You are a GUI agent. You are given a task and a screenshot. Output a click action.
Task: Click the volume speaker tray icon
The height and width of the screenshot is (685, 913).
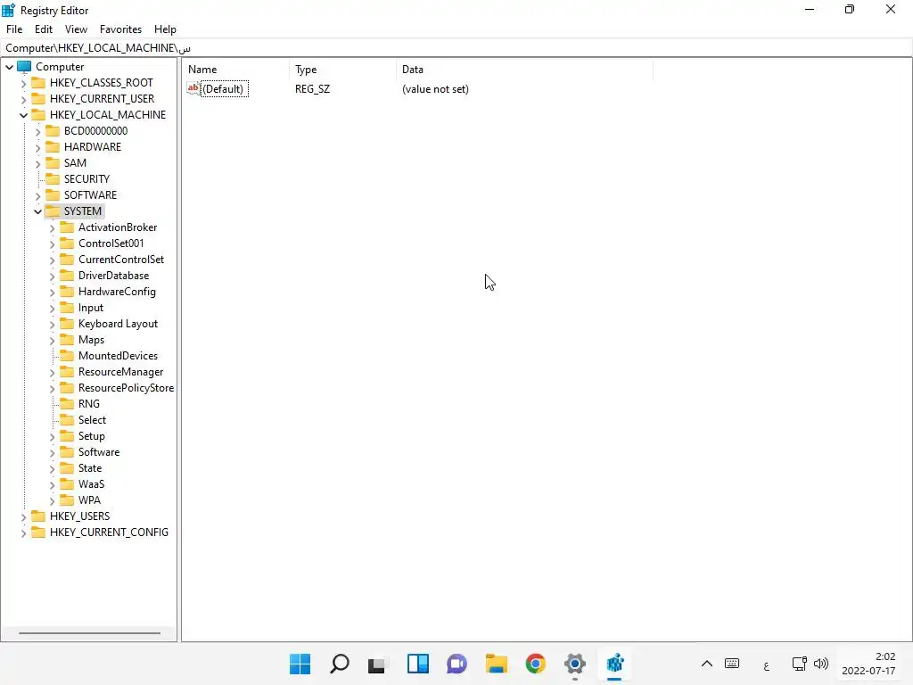[x=821, y=664]
